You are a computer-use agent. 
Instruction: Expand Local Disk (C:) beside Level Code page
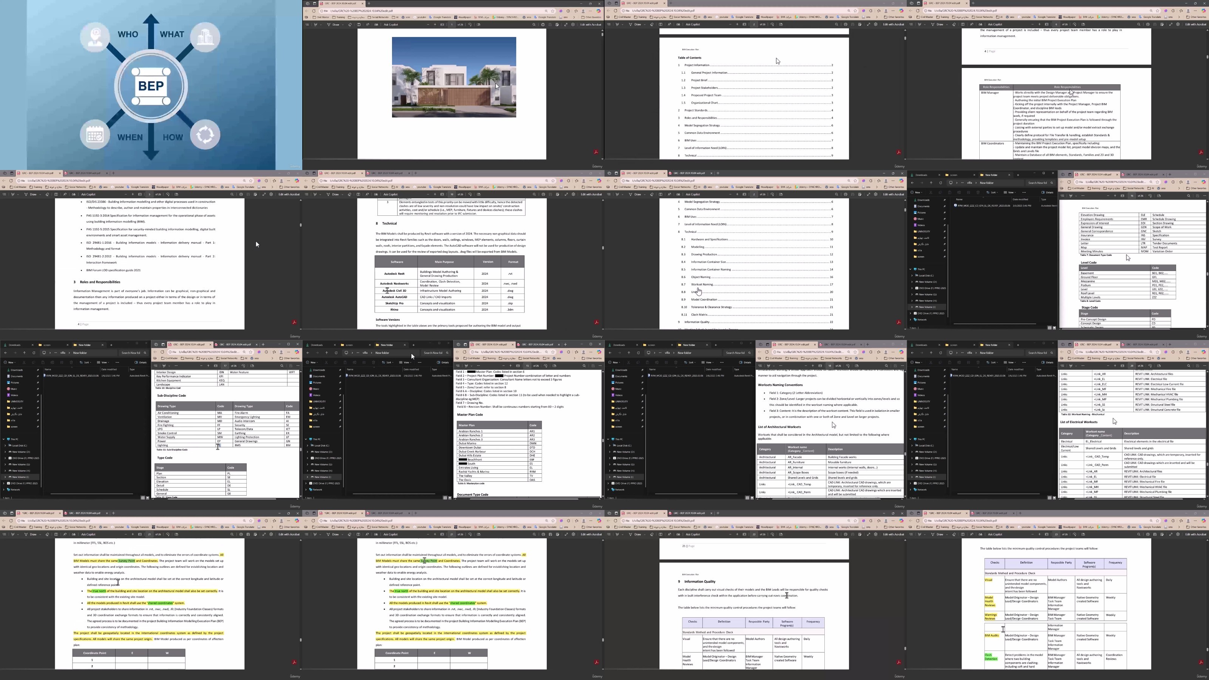click(x=912, y=275)
